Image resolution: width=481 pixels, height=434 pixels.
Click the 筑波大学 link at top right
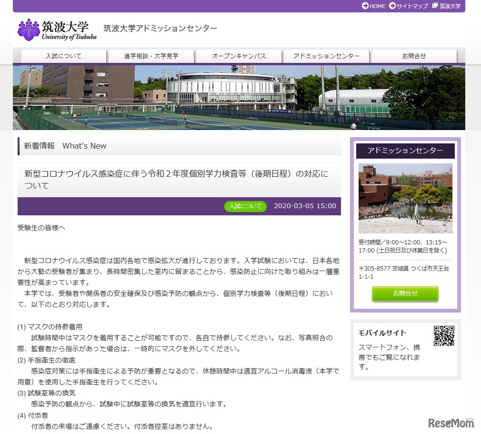coord(450,6)
